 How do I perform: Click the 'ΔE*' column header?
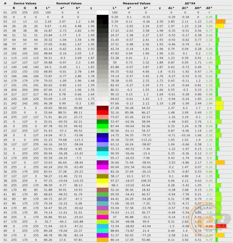point(209,8)
